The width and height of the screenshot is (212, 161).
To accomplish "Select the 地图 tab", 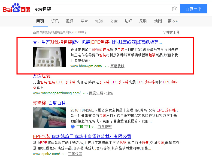I will (158, 21).
